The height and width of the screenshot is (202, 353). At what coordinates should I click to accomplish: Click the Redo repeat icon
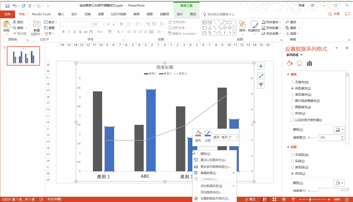pyautogui.click(x=24, y=5)
